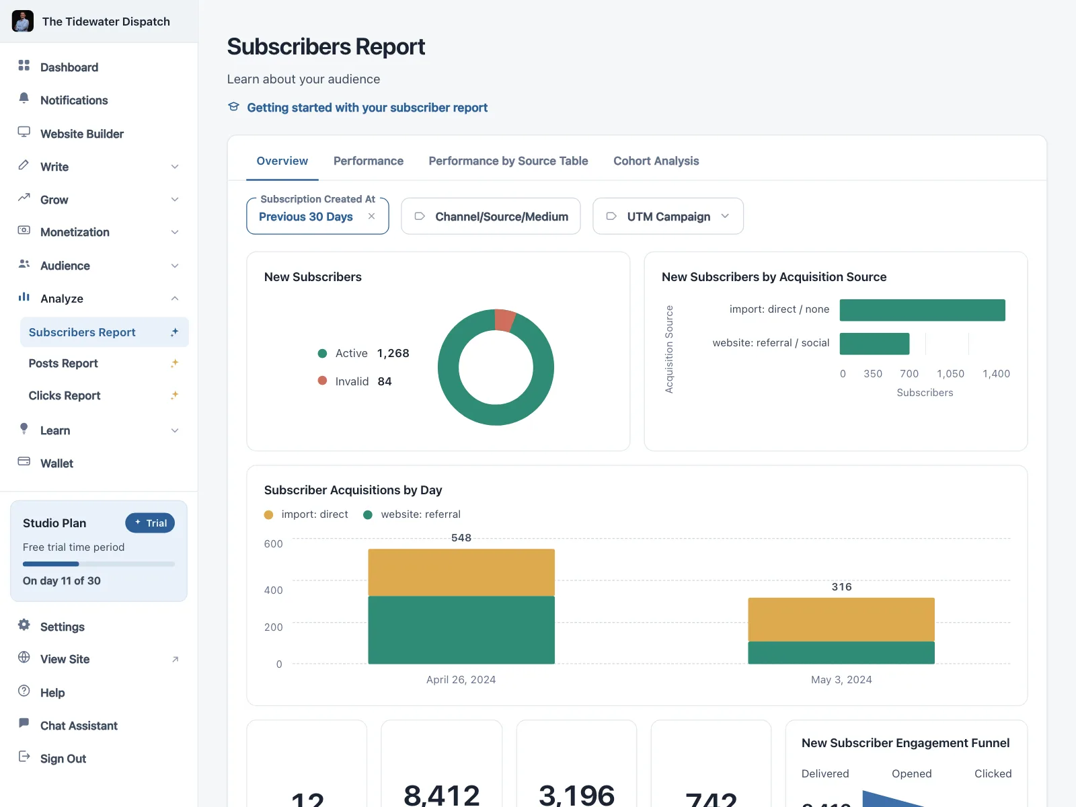Click the April 26 green referral bar segment
The height and width of the screenshot is (807, 1076).
[x=461, y=630]
